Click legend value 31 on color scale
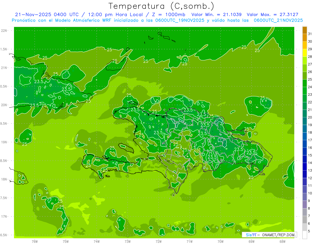 (310, 34)
